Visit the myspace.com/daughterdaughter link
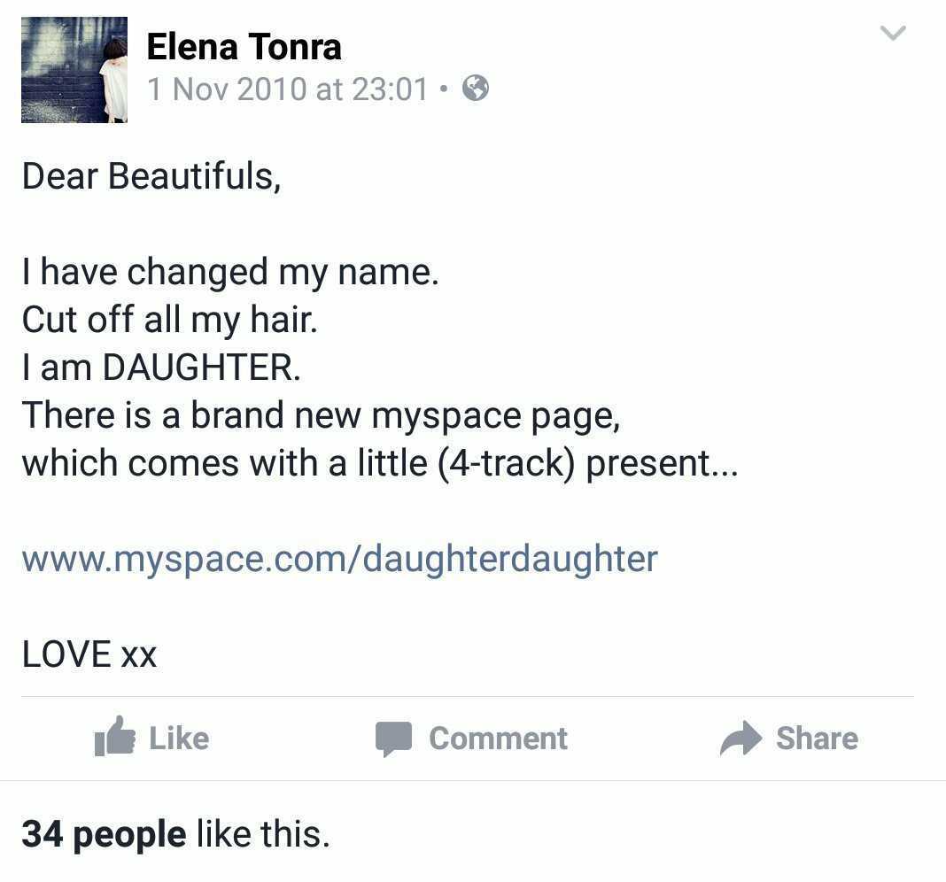This screenshot has height=882, width=946. tap(339, 559)
